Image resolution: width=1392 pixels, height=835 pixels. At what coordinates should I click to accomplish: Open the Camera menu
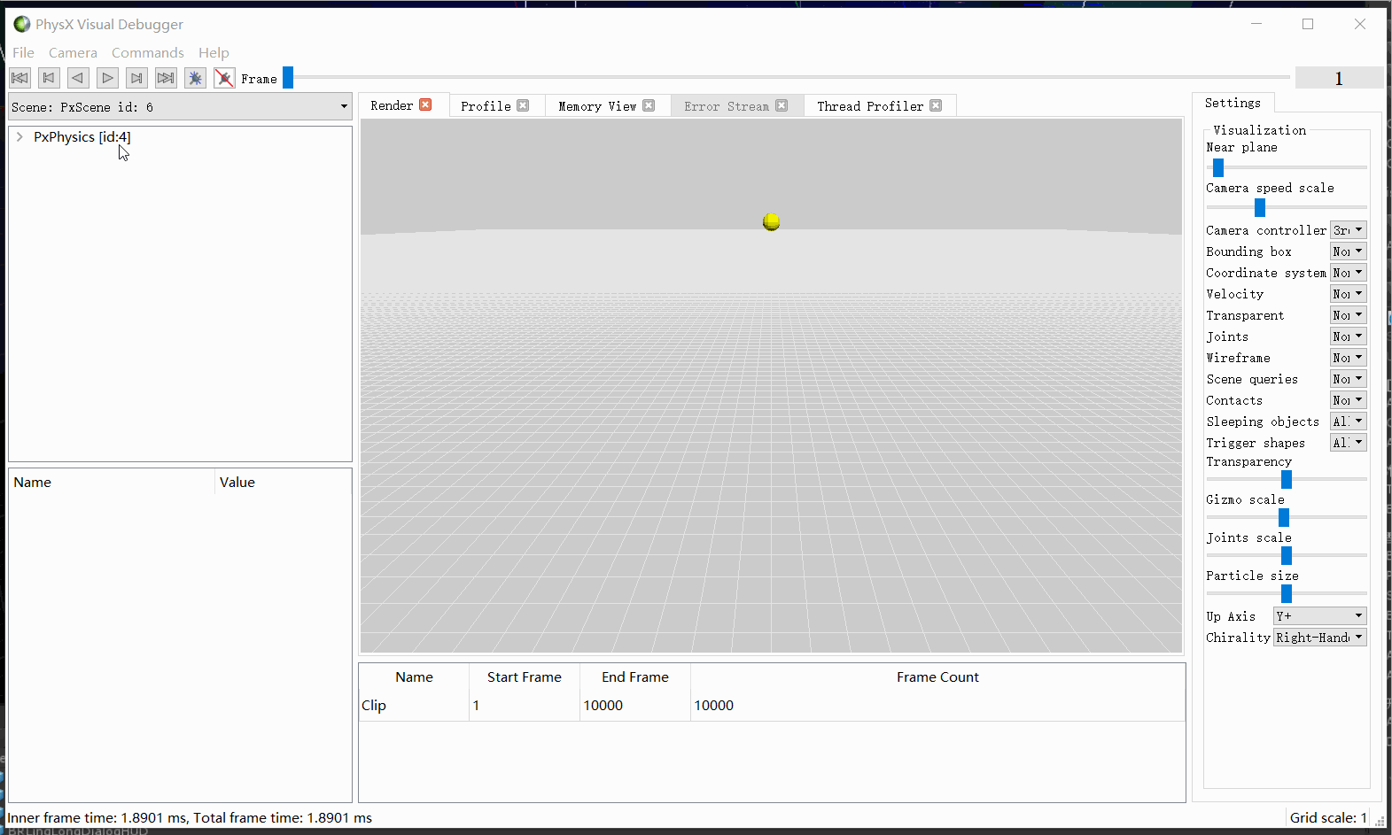(73, 52)
